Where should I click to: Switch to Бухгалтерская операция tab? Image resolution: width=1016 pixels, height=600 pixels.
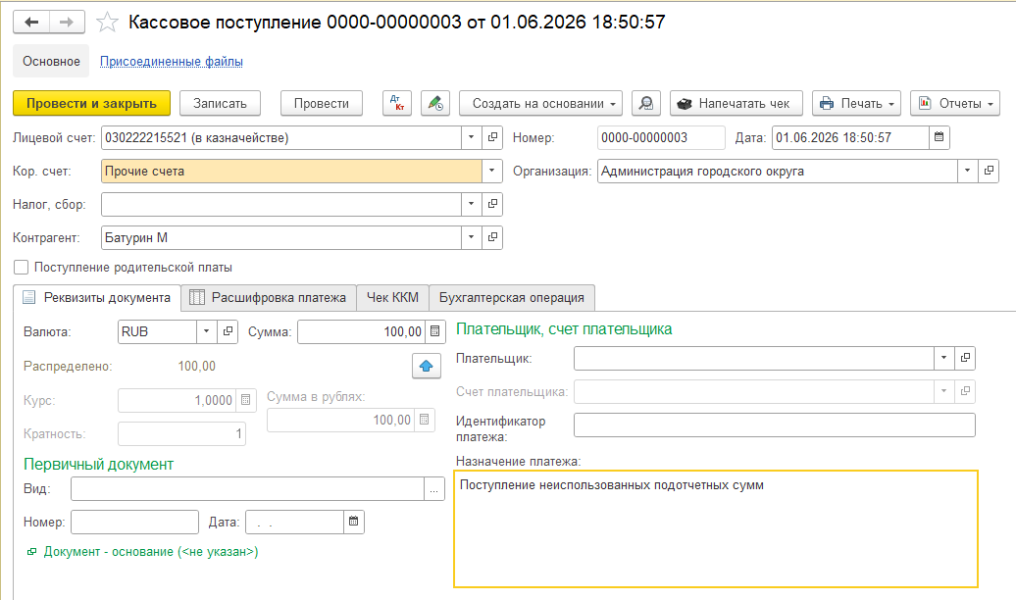pyautogui.click(x=512, y=297)
